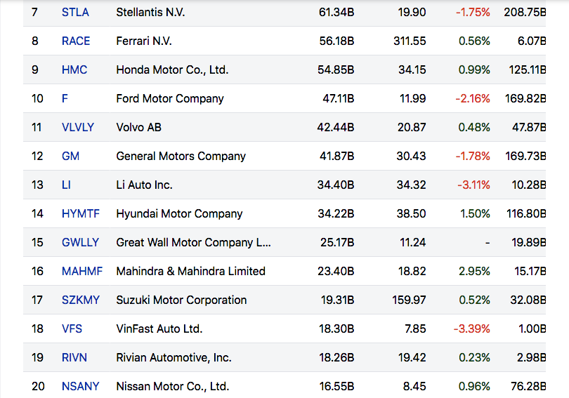Click the truncated Great Wall Motor Company name
Screen dimensions: 569x398
click(x=193, y=243)
